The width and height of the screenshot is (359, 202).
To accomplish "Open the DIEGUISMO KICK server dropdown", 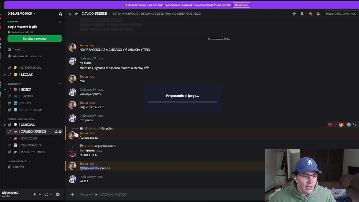I will [x=22, y=13].
